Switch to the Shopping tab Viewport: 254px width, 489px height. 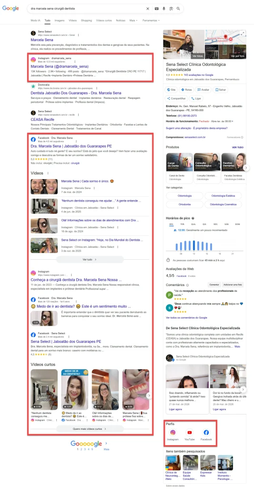tap(87, 20)
